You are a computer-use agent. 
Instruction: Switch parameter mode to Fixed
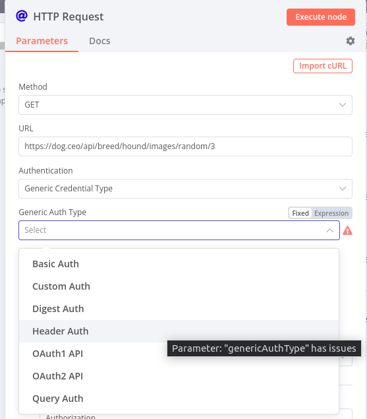300,213
